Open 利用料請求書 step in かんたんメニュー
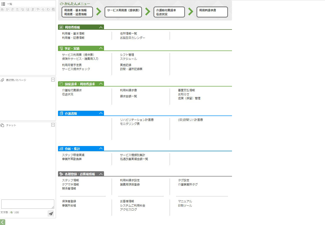 212,12
